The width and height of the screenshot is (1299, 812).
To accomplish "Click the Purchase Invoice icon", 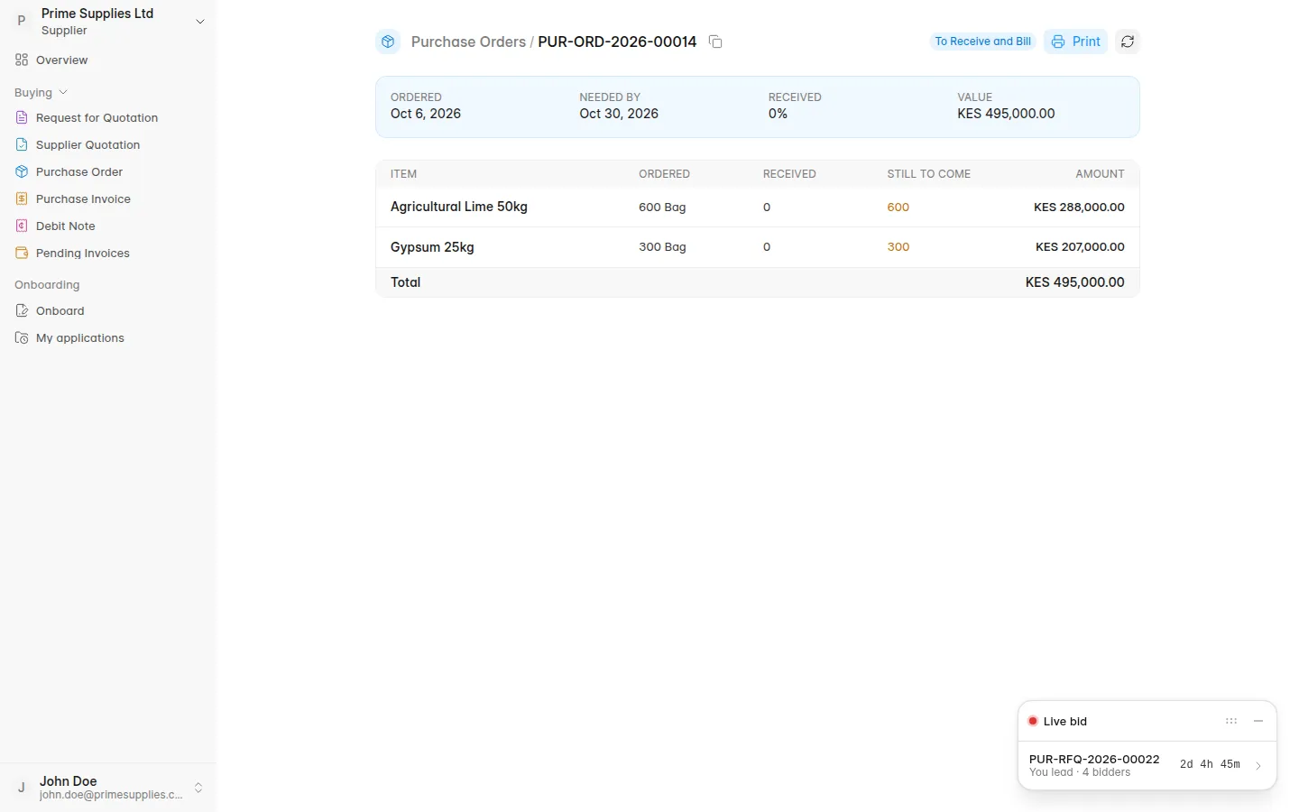I will pos(22,198).
